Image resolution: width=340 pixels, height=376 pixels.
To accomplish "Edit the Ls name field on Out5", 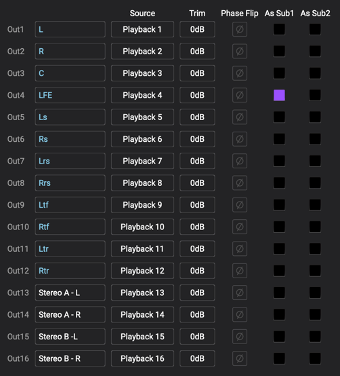I will (x=70, y=117).
